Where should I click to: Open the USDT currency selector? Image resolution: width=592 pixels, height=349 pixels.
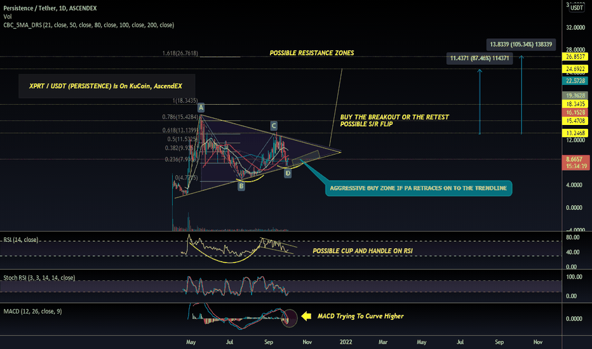point(577,8)
